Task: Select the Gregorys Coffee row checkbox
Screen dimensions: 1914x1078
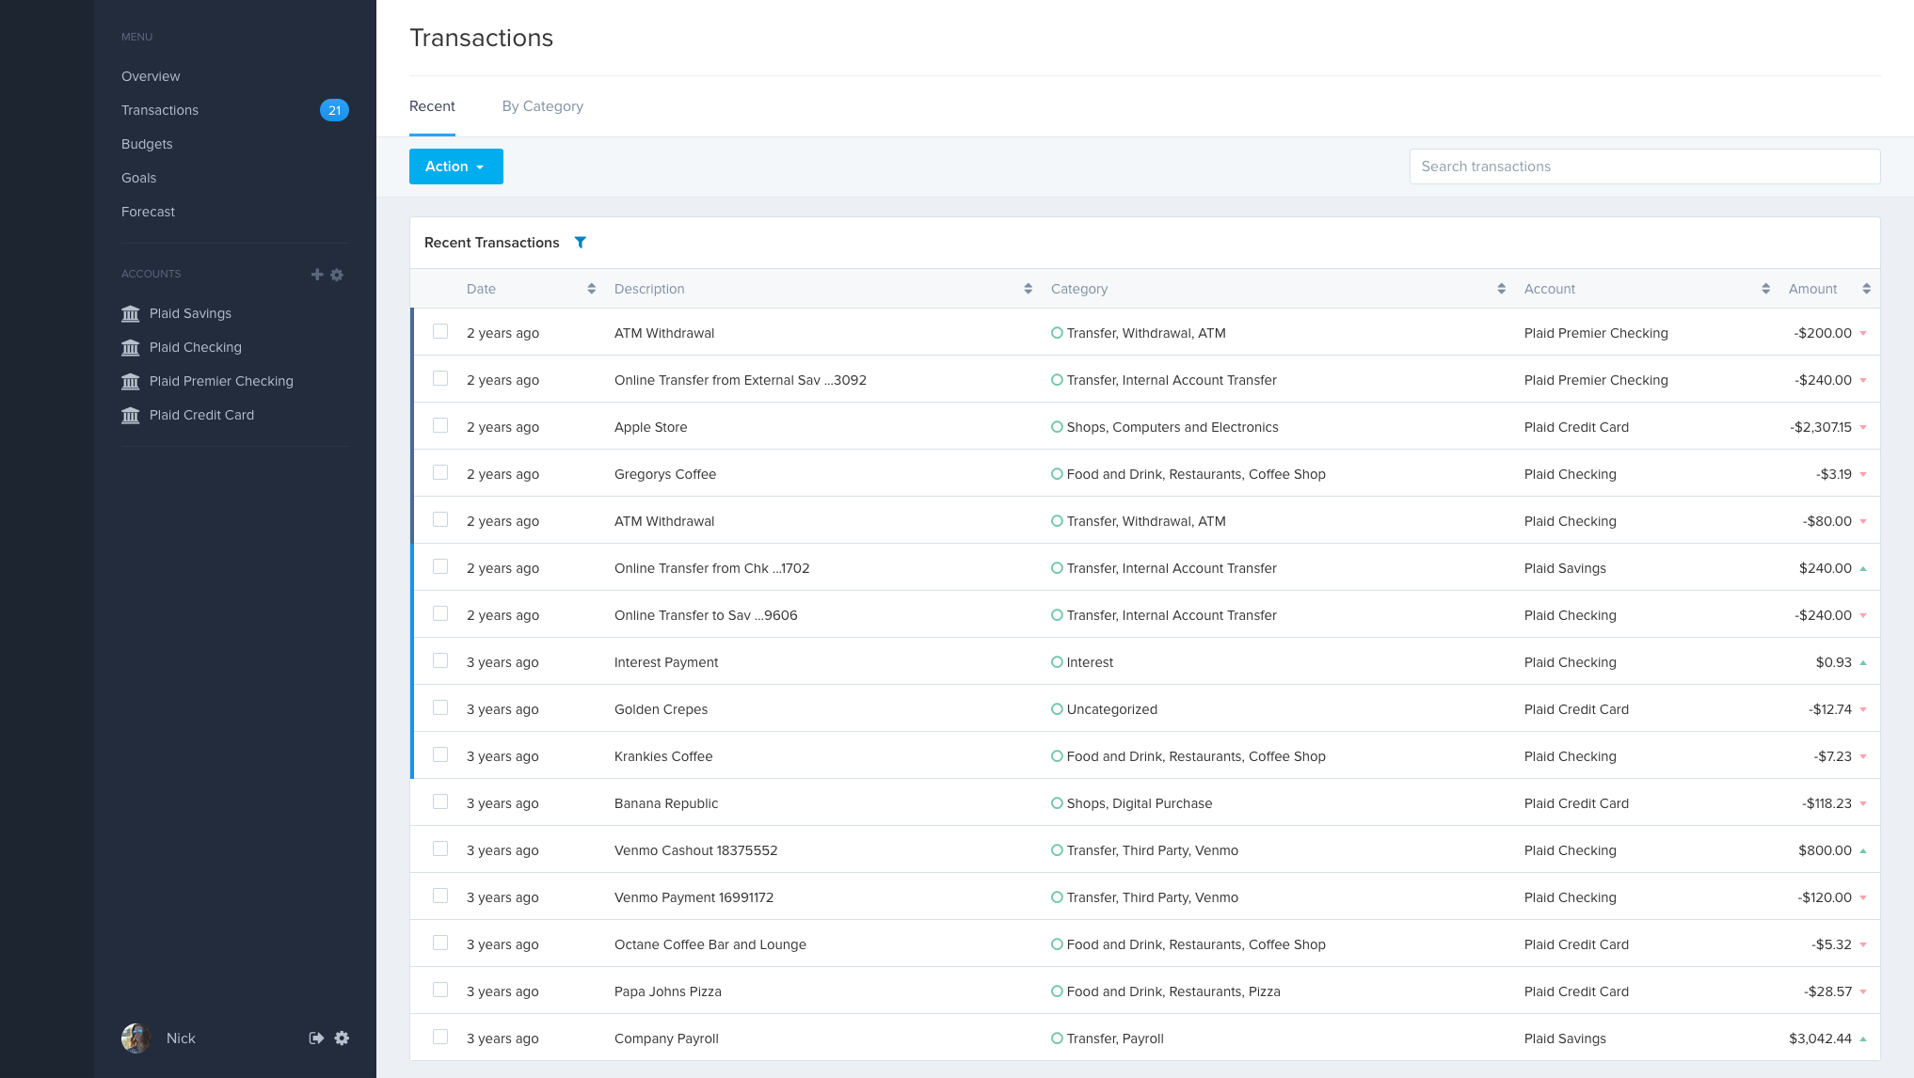Action: click(x=440, y=472)
